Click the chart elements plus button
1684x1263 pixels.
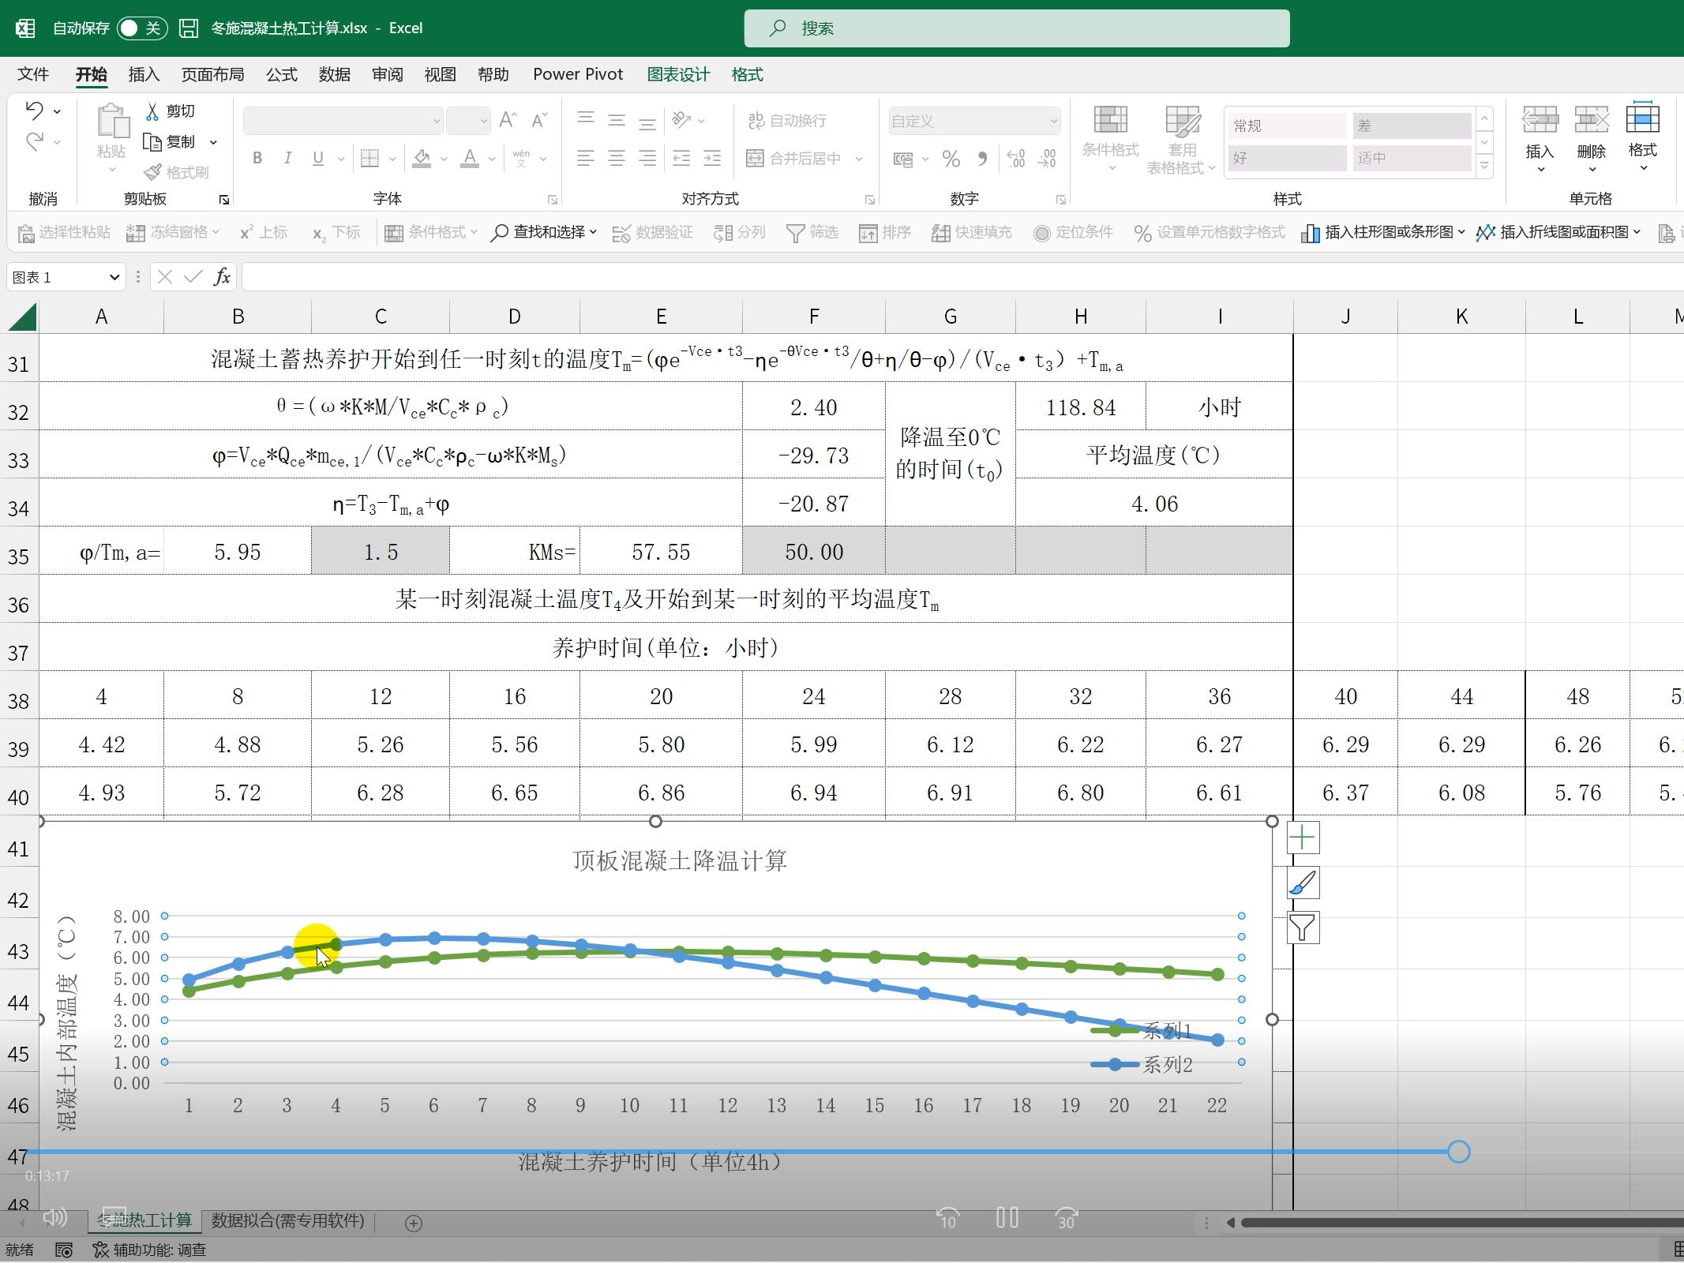click(1302, 838)
